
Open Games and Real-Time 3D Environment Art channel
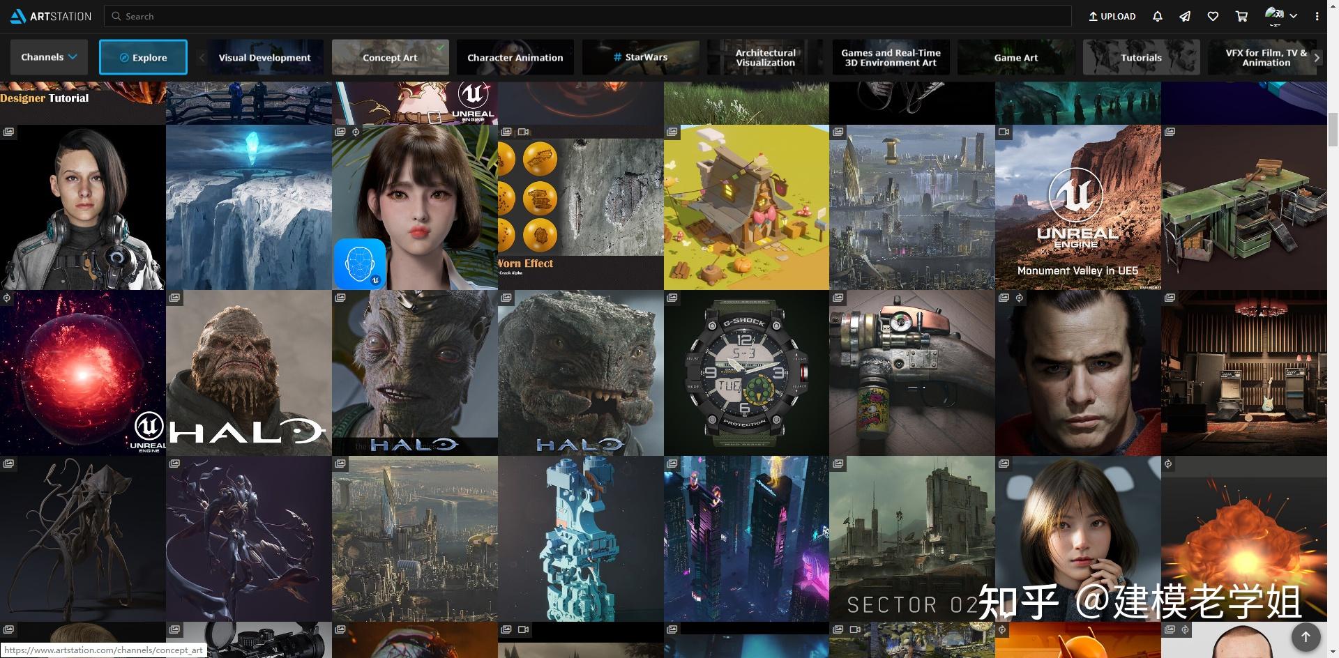(x=891, y=57)
